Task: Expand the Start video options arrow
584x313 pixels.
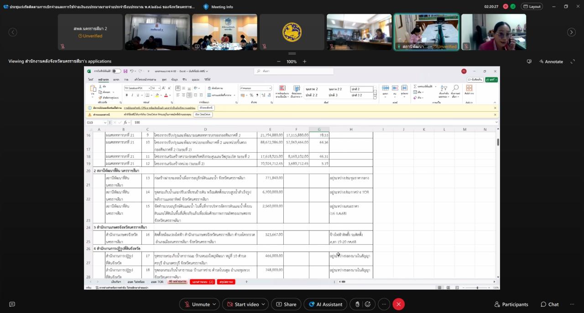Action: tap(264, 304)
